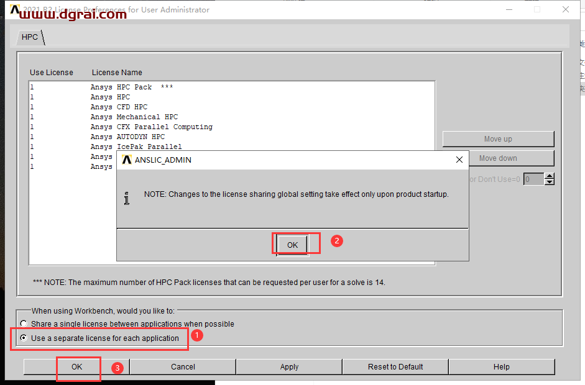Select the 'Ansys HPC Pack' license row

[231, 87]
